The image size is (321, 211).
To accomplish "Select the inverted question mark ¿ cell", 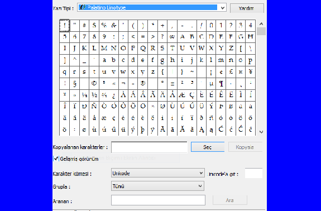I will point(114,95).
